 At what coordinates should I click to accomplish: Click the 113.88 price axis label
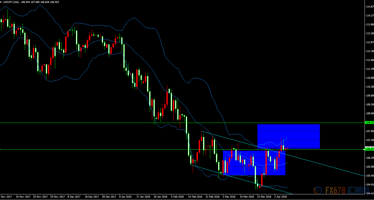tap(370, 25)
